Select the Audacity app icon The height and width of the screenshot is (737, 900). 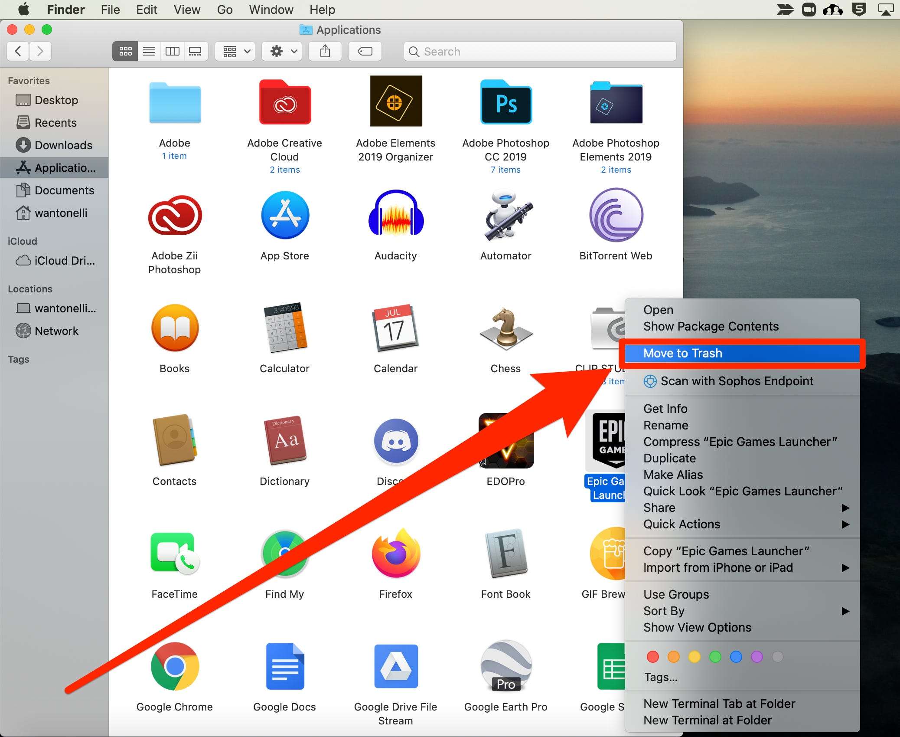(x=396, y=213)
